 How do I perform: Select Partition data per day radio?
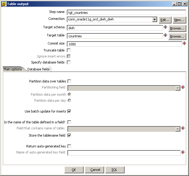pyautogui.click(x=69, y=100)
